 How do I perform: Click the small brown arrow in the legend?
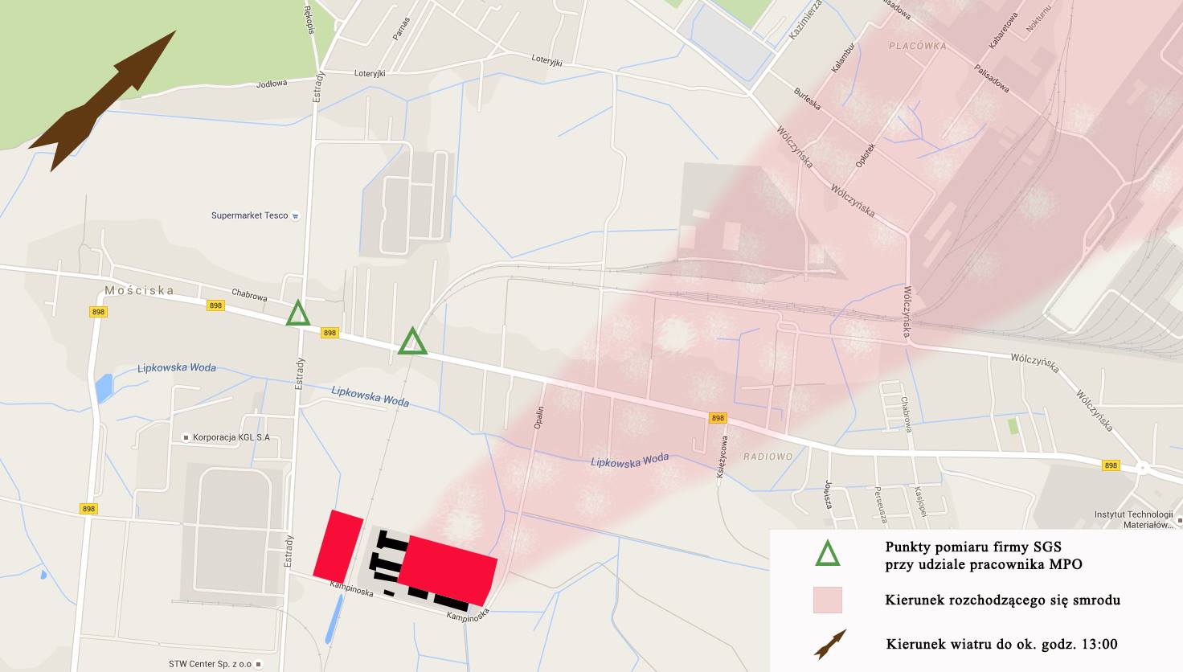[x=830, y=645]
